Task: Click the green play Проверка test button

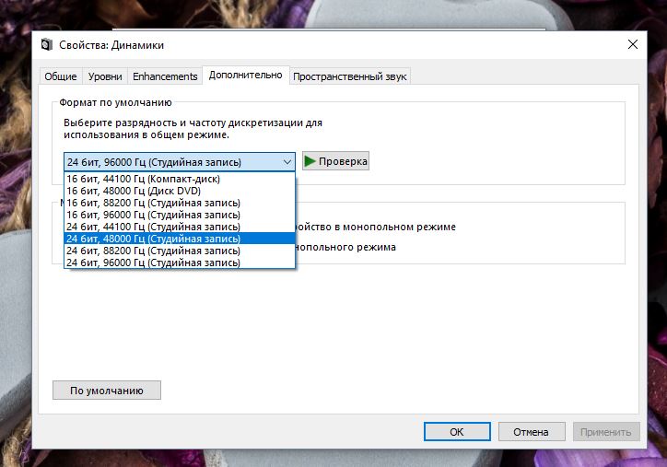Action: [335, 161]
